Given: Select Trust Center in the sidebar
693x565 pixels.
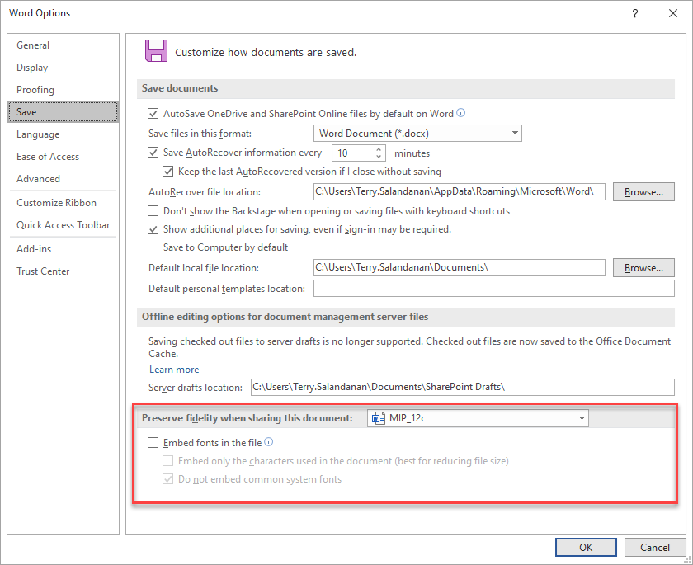Looking at the screenshot, I should (x=43, y=271).
